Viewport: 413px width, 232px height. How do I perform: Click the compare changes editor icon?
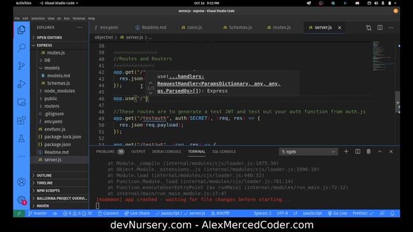(368, 27)
